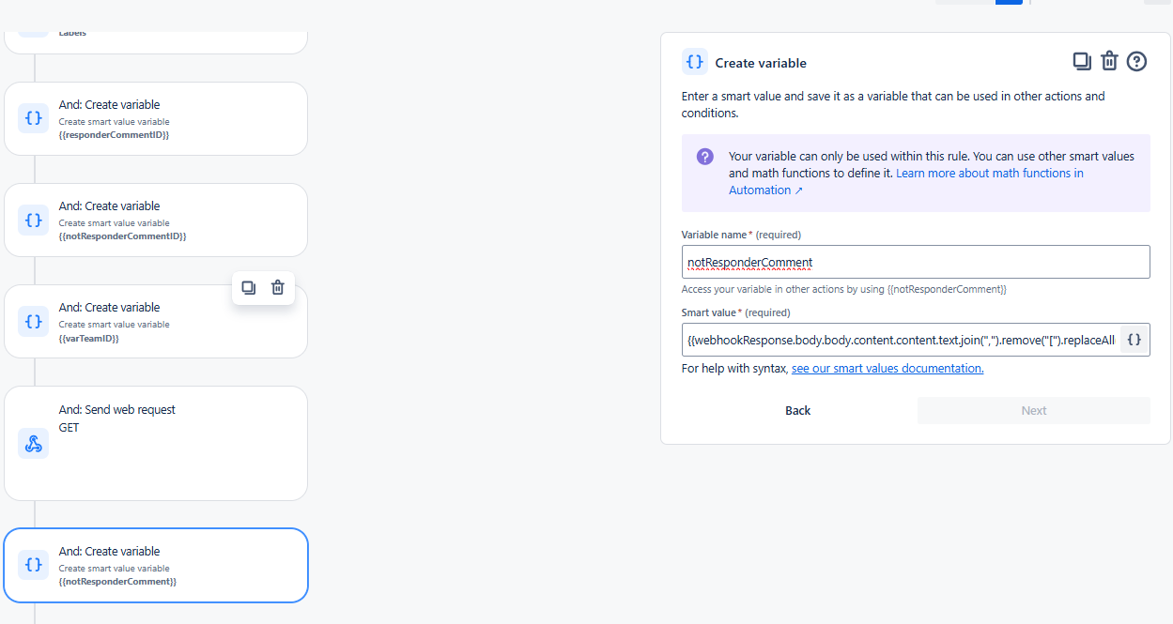Delete this action via the panel header trash icon
The image size is (1173, 624).
1109,61
